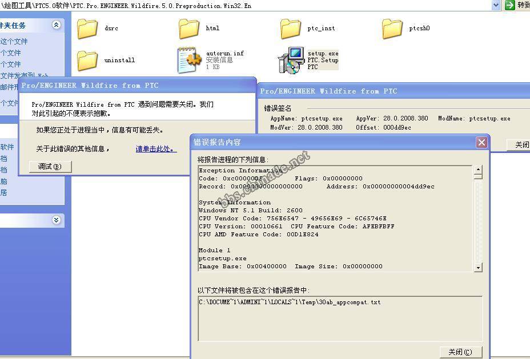Open the ptcsh0 folder icon
Viewport: 530px width, 359px height.
392,29
